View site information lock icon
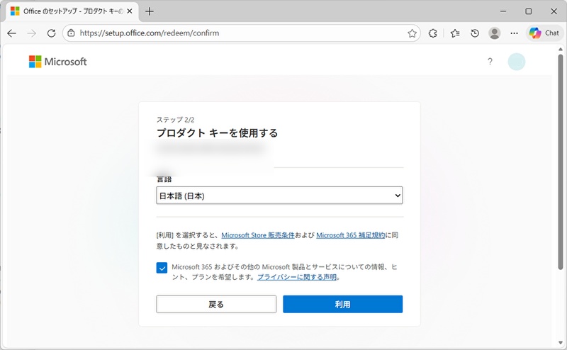Image resolution: width=567 pixels, height=350 pixels. [x=72, y=33]
